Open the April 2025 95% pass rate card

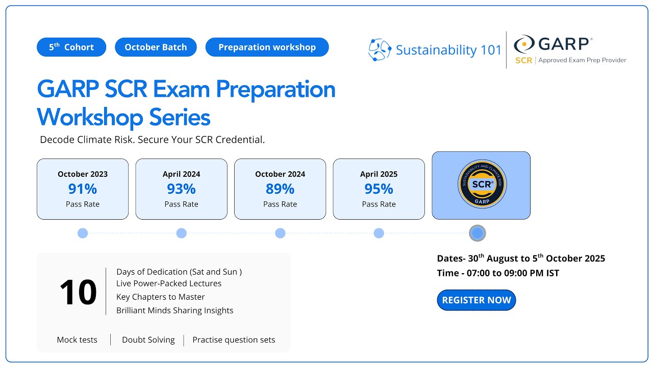tap(379, 189)
